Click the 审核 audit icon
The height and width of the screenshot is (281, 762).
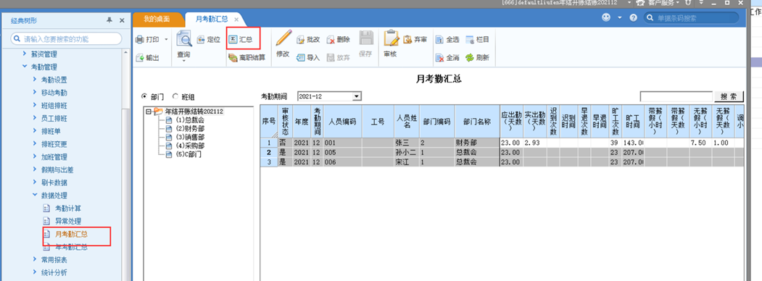click(391, 38)
